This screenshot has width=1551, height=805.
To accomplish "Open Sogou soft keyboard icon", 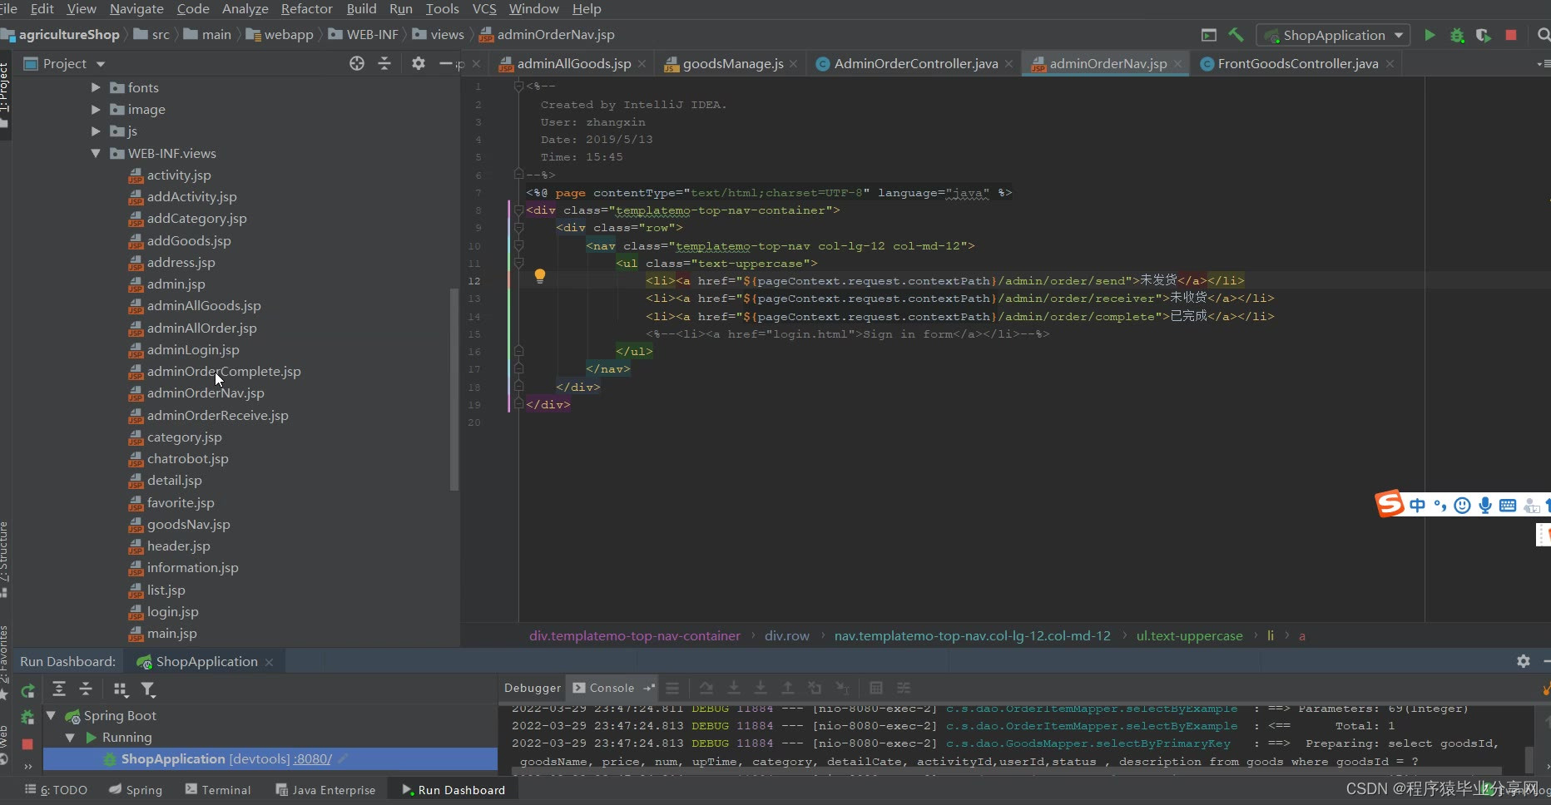I will [x=1508, y=505].
